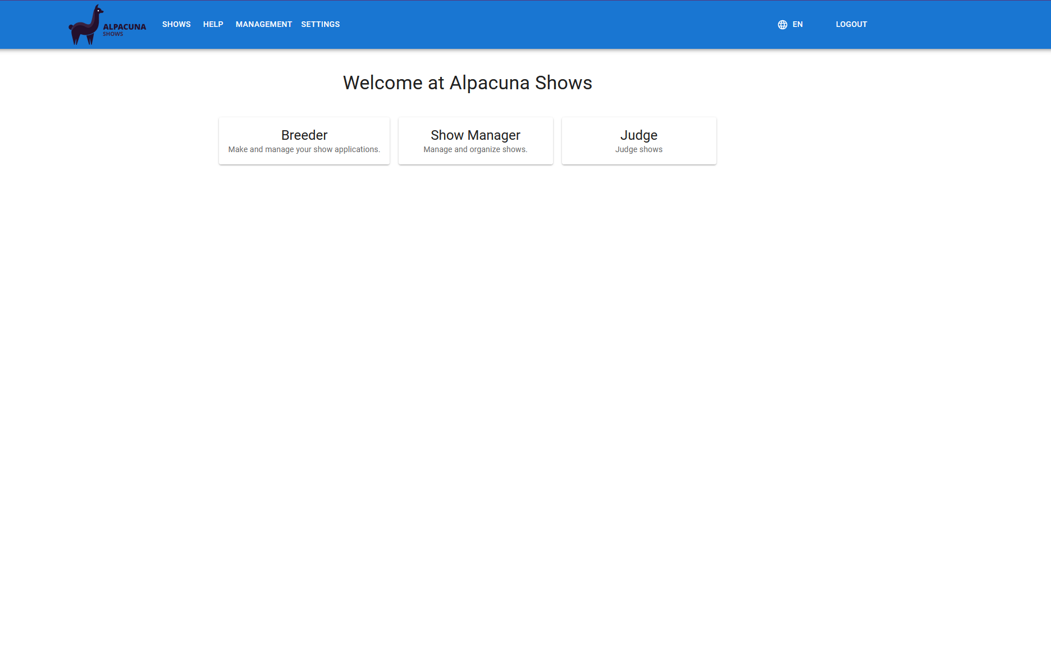Open the Help menu item
The height and width of the screenshot is (664, 1051).
(213, 24)
